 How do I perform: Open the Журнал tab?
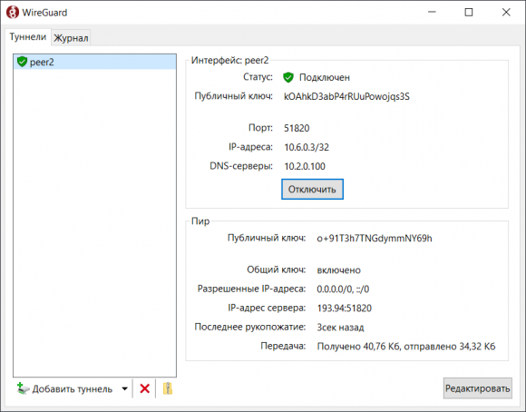[71, 38]
